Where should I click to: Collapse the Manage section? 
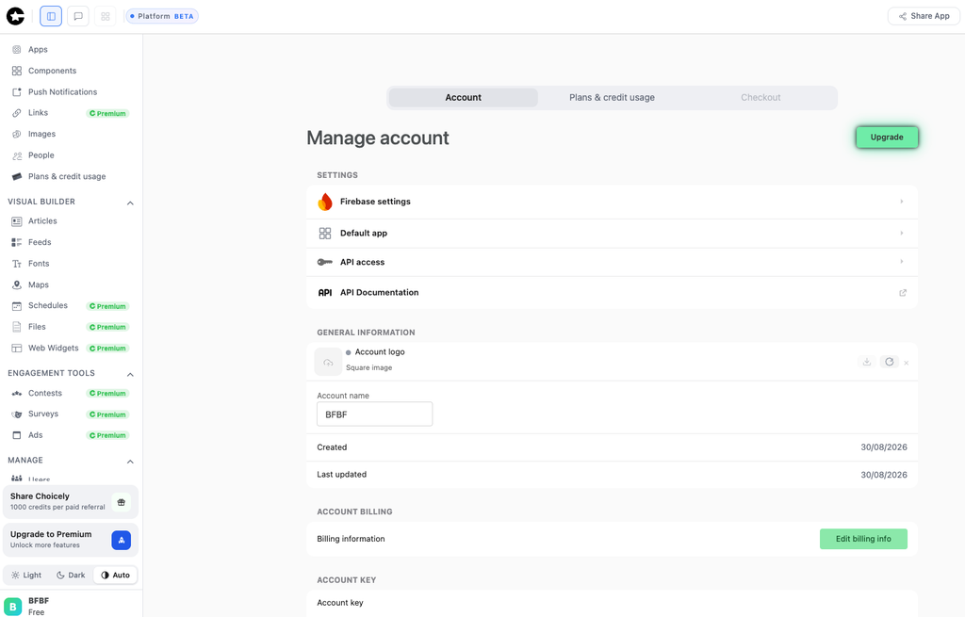(130, 462)
